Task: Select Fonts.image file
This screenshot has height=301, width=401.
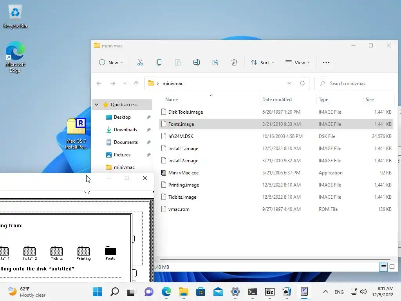Action: [276, 124]
